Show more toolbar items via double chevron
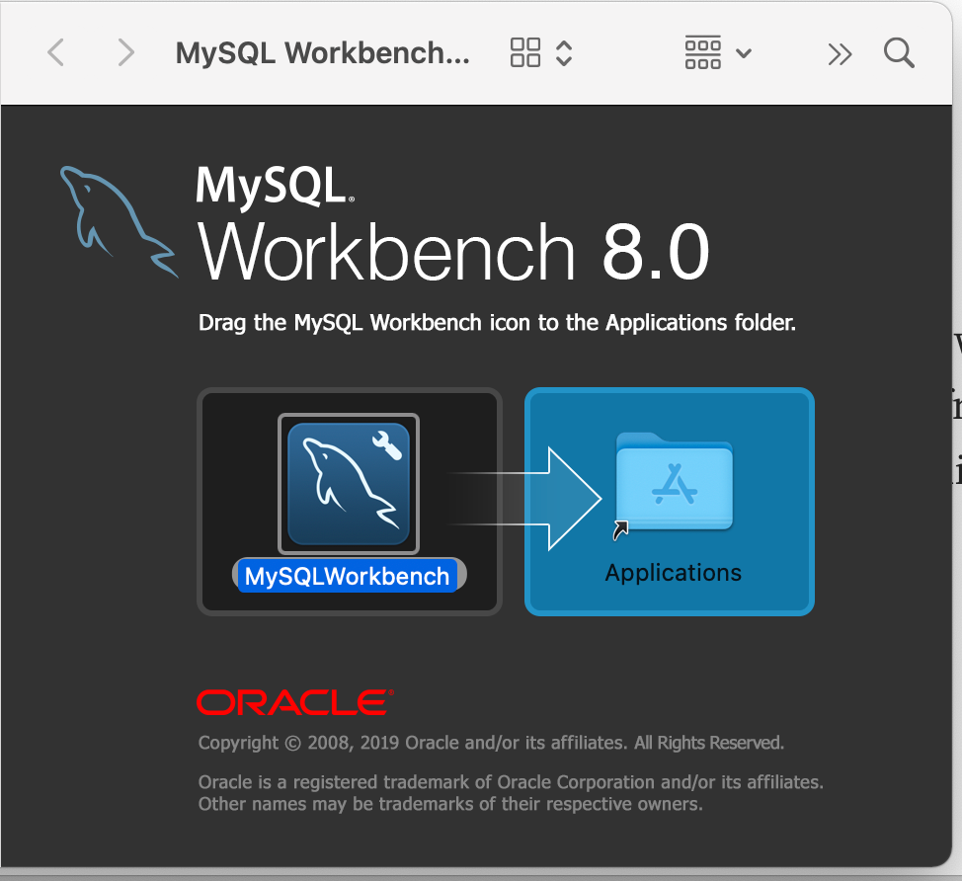The height and width of the screenshot is (881, 962). click(x=840, y=54)
